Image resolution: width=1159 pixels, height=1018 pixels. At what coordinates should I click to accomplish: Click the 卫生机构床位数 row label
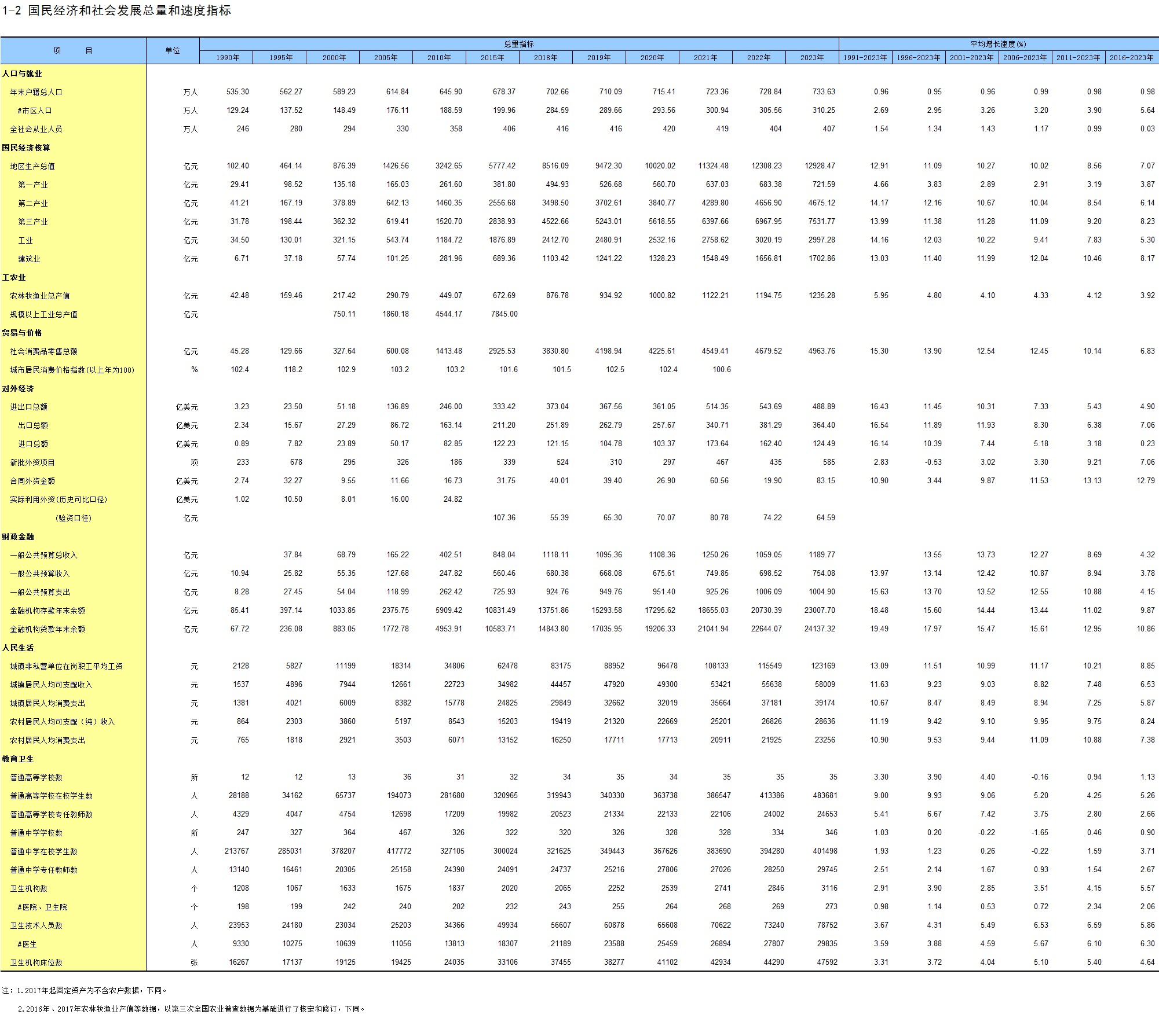coord(36,962)
